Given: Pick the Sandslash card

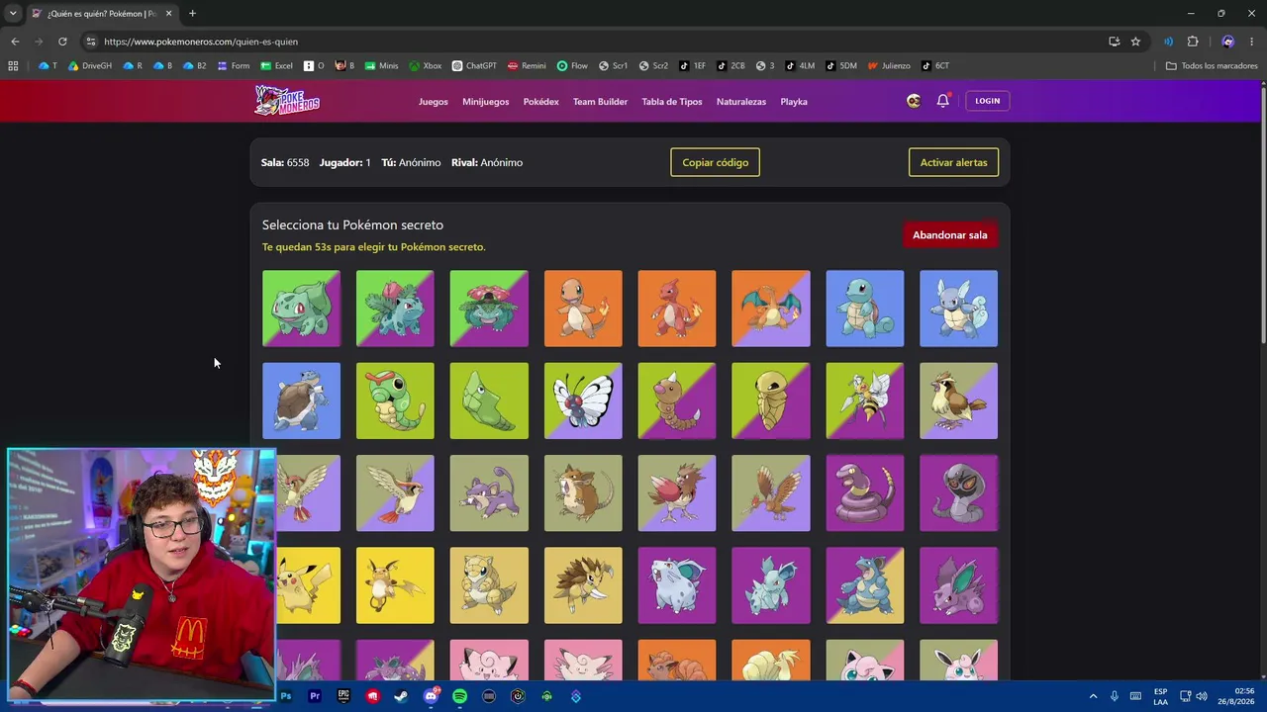Looking at the screenshot, I should click(583, 585).
